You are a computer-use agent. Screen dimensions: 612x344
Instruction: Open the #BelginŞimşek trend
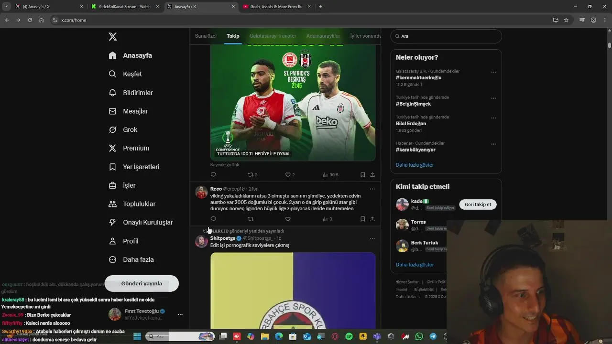413,104
